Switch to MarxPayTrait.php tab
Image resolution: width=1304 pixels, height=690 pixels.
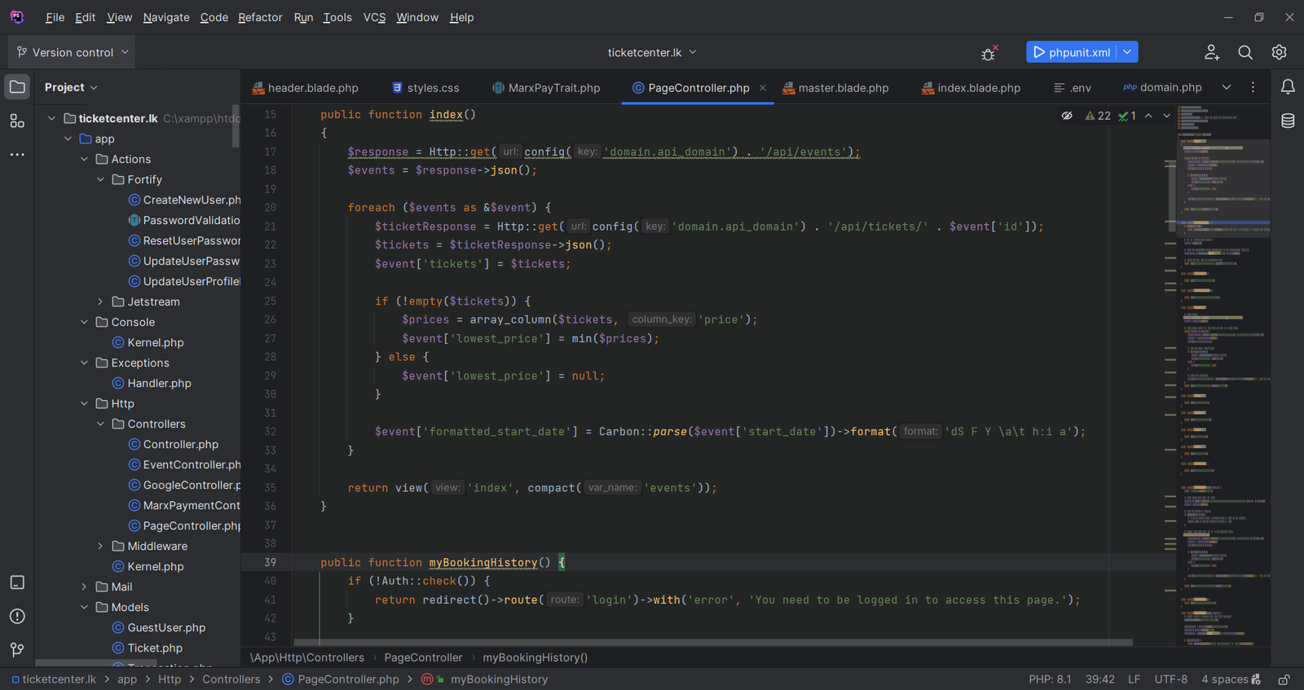click(x=546, y=88)
